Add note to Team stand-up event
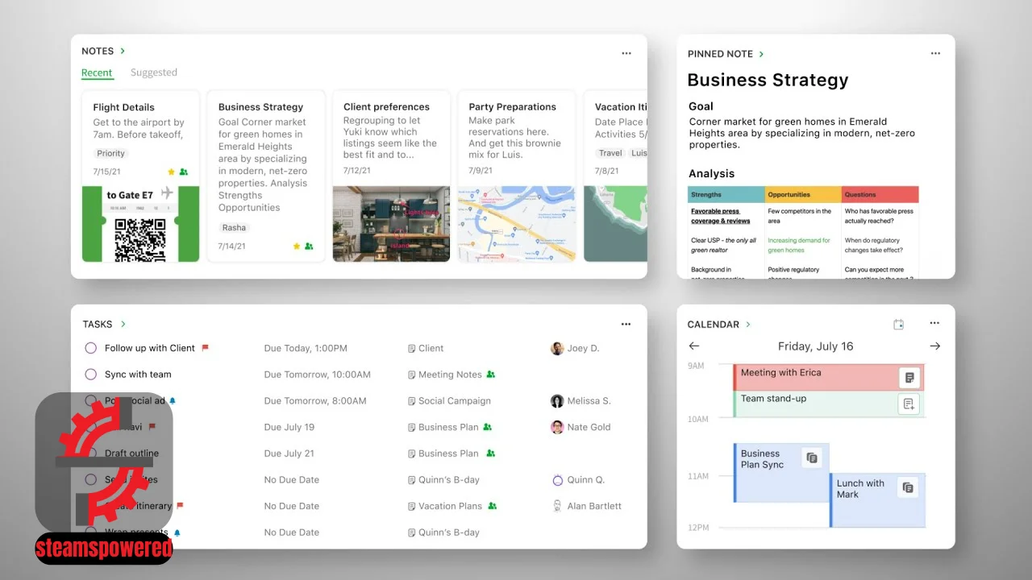The image size is (1032, 580). pos(909,404)
